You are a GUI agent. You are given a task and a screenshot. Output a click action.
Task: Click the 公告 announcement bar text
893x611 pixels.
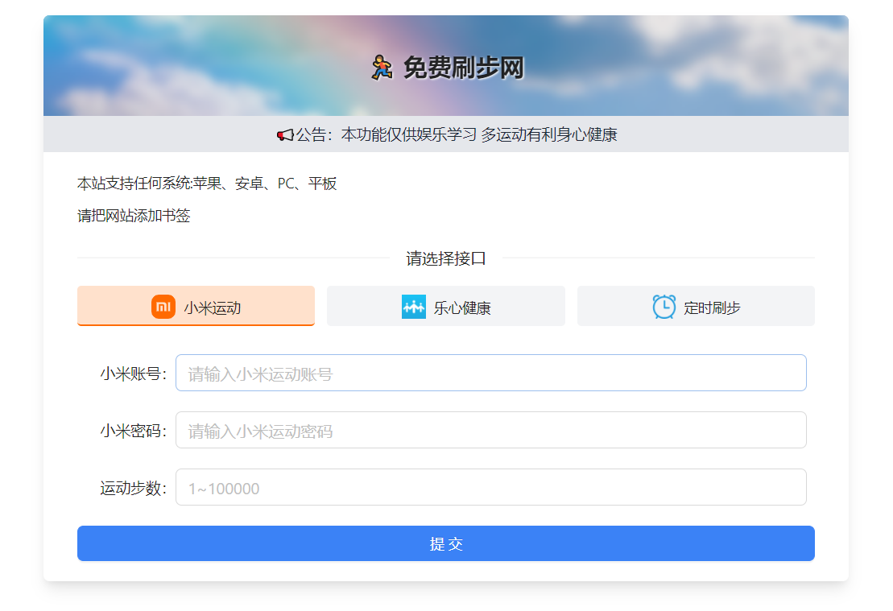(x=456, y=135)
